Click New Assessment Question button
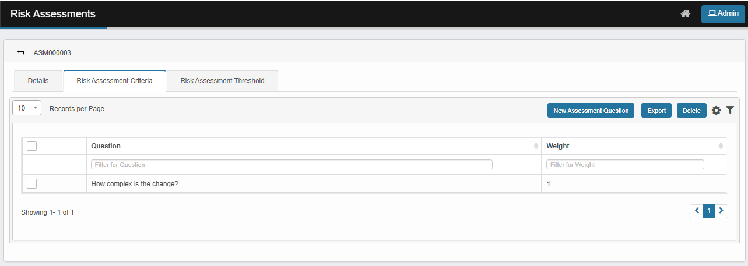The height and width of the screenshot is (266, 748). pyautogui.click(x=591, y=111)
